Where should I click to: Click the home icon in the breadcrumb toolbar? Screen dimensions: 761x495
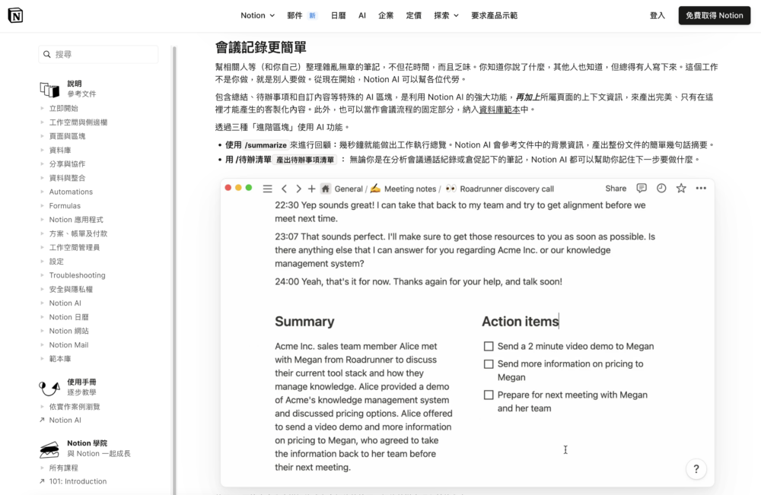(325, 189)
